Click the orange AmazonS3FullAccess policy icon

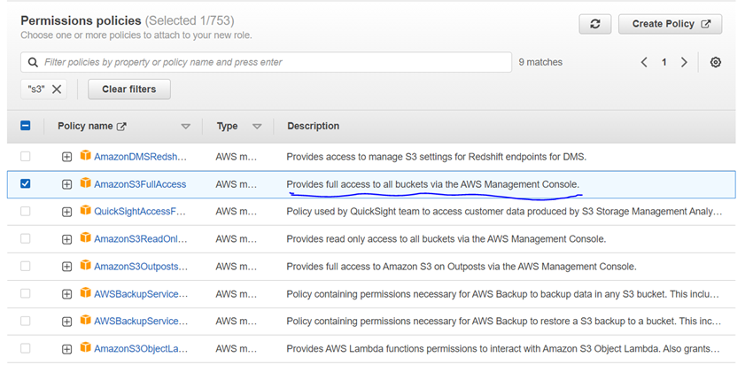[86, 183]
